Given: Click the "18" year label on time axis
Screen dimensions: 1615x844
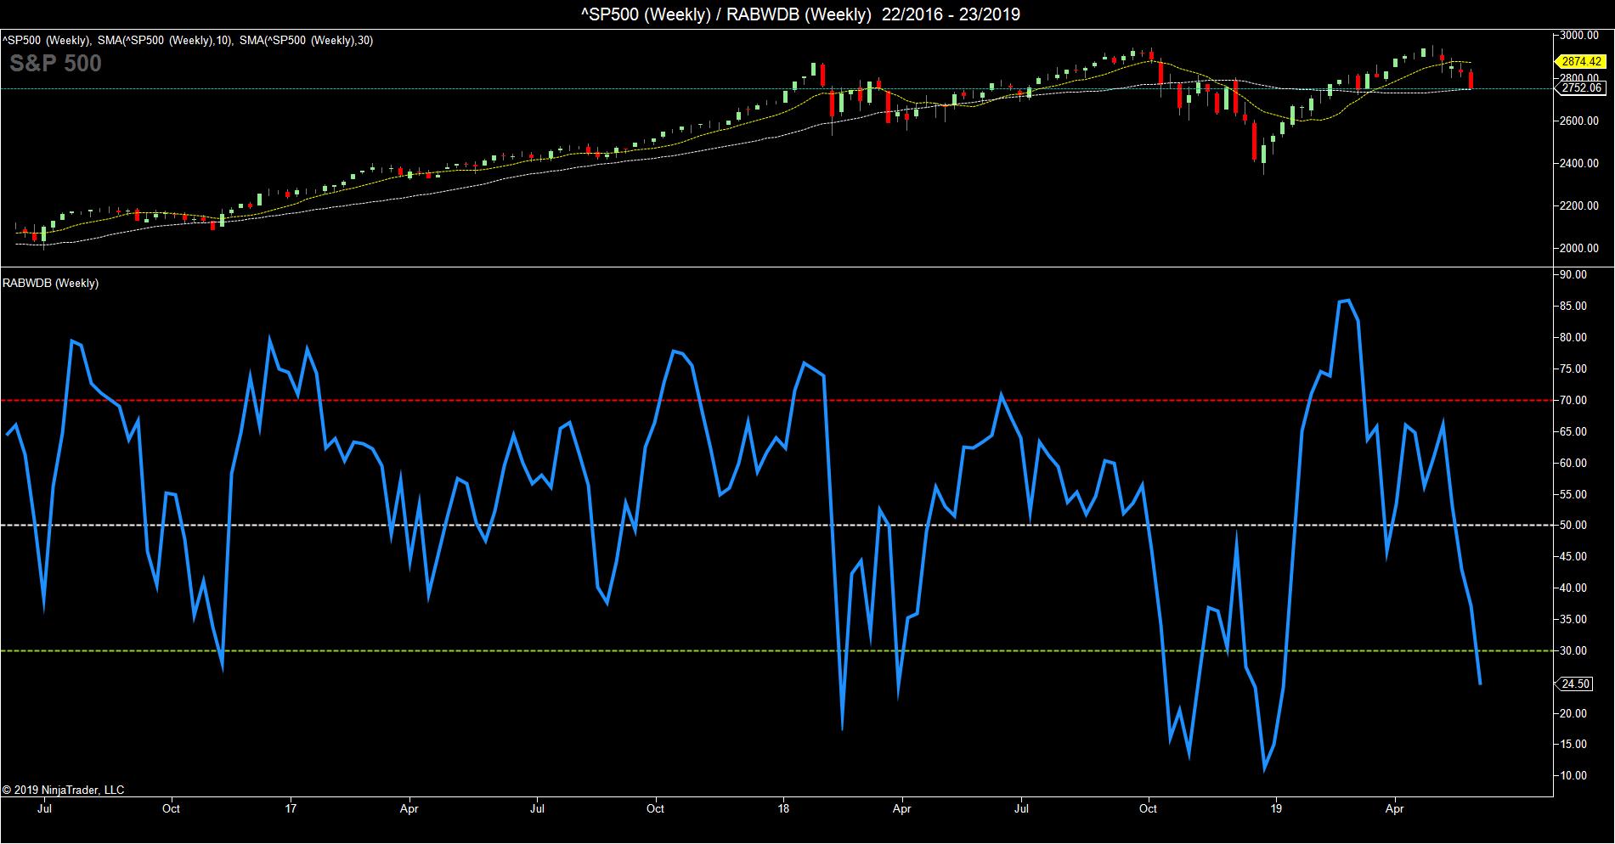Looking at the screenshot, I should coord(783,809).
